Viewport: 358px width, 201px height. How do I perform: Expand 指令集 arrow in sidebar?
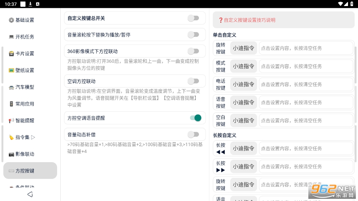[33, 137]
